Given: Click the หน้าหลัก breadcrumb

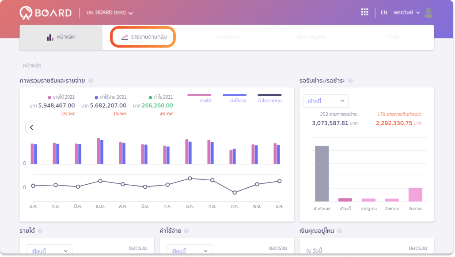Looking at the screenshot, I should point(32,66).
